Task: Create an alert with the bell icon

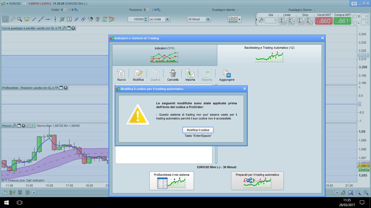Action: point(27,19)
